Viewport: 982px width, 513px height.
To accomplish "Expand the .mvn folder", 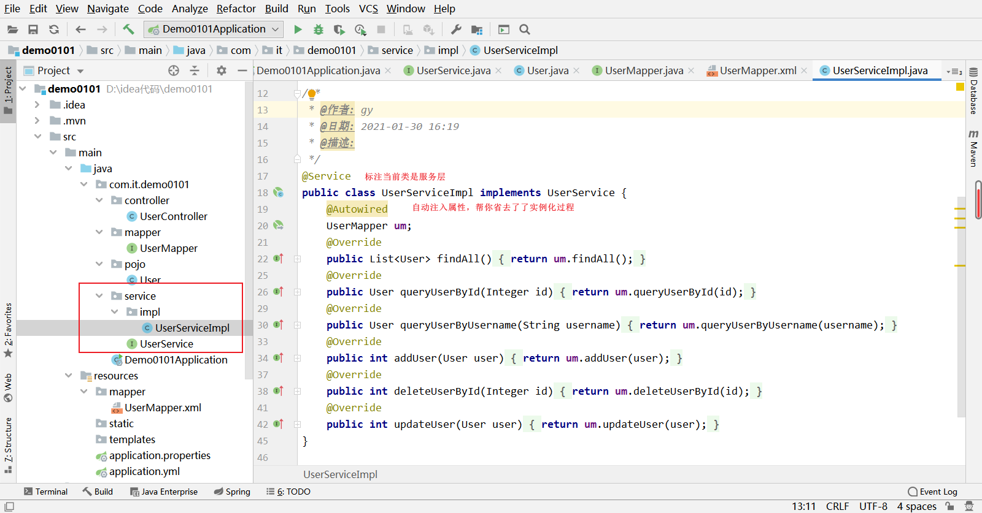I will click(x=37, y=121).
